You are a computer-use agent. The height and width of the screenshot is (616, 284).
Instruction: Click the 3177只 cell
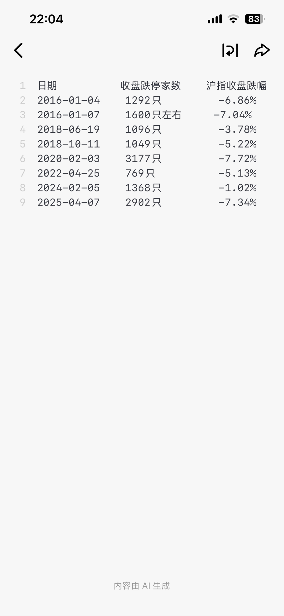point(143,159)
